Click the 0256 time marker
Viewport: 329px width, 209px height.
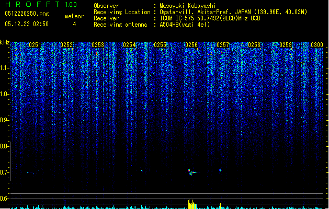point(191,45)
